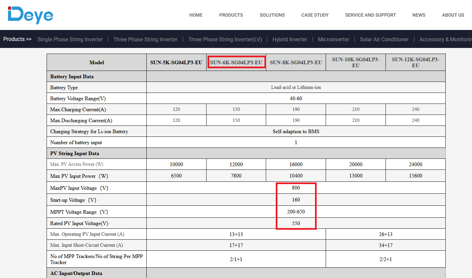Image resolution: width=472 pixels, height=278 pixels.
Task: Click the Battery Type row label
Action: pos(64,88)
